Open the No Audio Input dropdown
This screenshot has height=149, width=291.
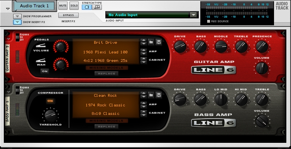(x=193, y=15)
